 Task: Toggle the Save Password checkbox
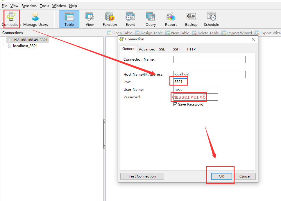176,104
